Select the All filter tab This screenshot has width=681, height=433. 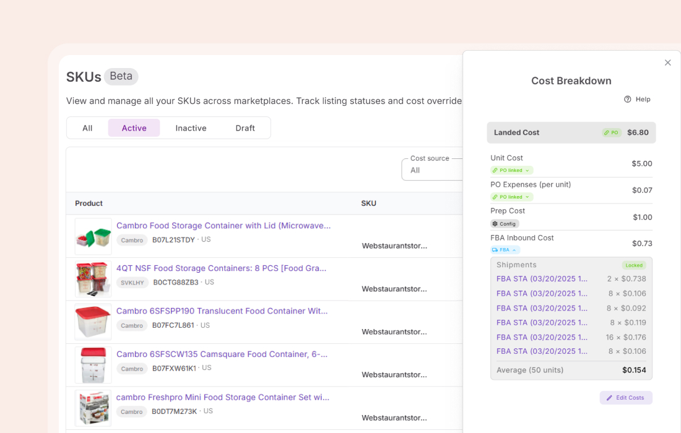coord(87,127)
